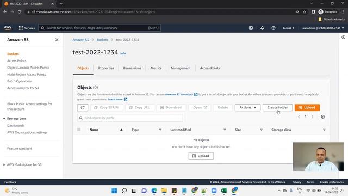Image resolution: width=348 pixels, height=196 pixels.
Task: Open the info panel icon at right edge
Action: [343, 38]
